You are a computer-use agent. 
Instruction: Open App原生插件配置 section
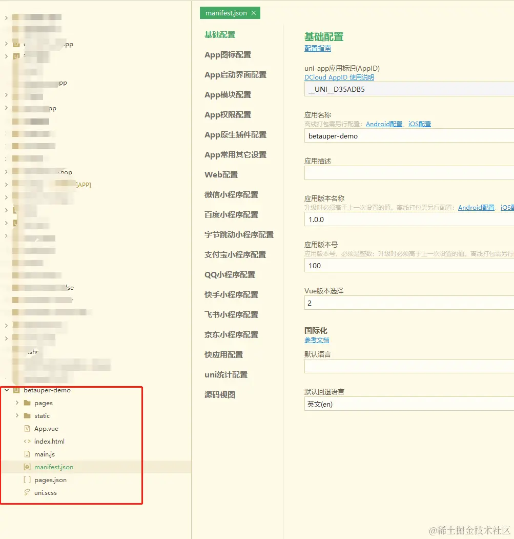tap(235, 135)
